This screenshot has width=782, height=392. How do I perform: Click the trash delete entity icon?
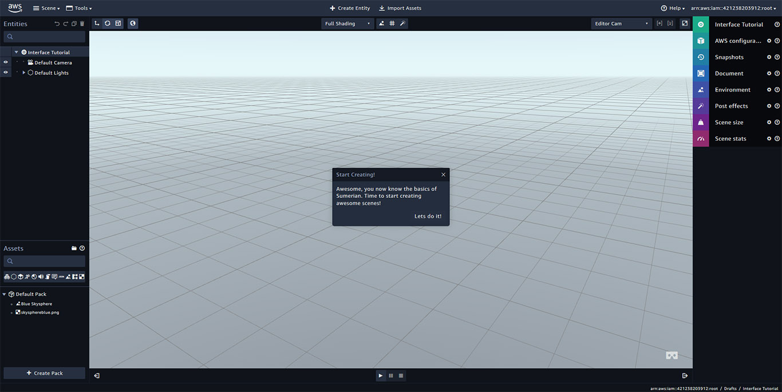pos(82,23)
